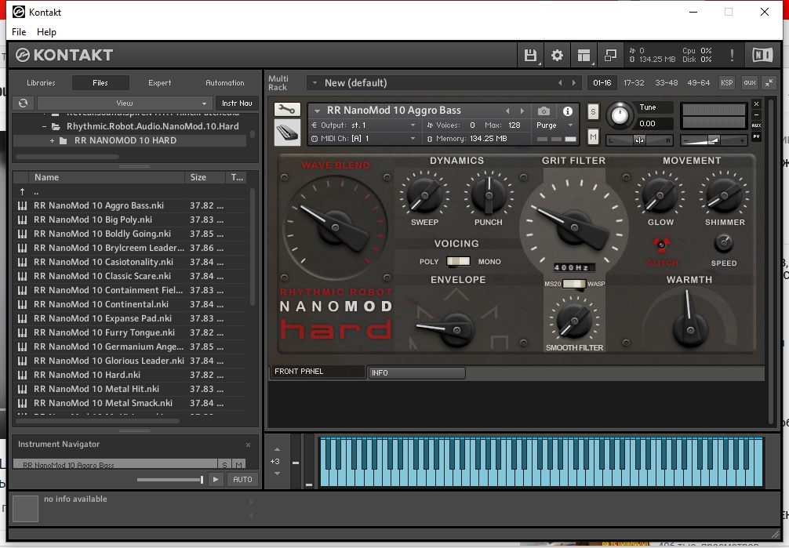The height and width of the screenshot is (548, 789).
Task: Click the NI logo button
Action: pos(762,55)
